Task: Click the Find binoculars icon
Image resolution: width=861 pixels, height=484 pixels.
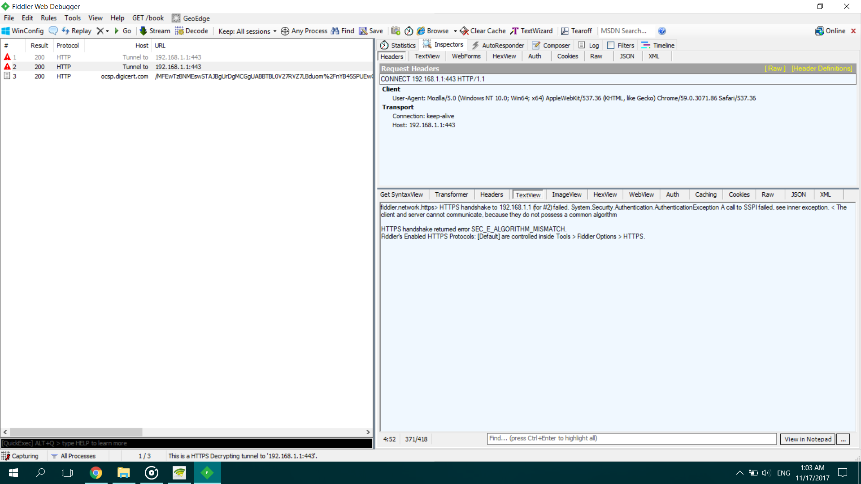Action: click(x=335, y=31)
